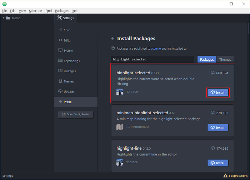Click download cloud icon beside 669,324

(213, 73)
